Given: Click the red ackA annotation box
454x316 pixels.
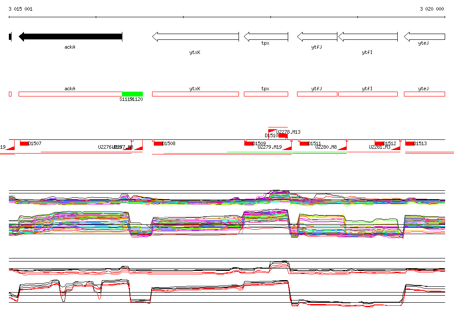Looking at the screenshot, I should [70, 94].
